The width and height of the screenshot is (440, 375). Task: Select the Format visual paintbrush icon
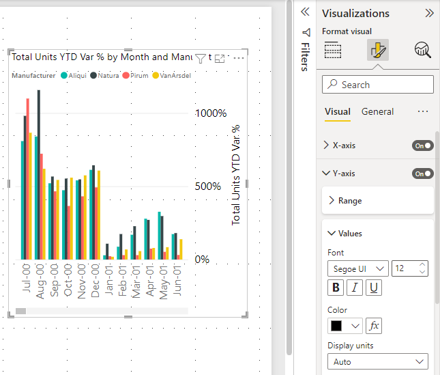click(x=378, y=50)
